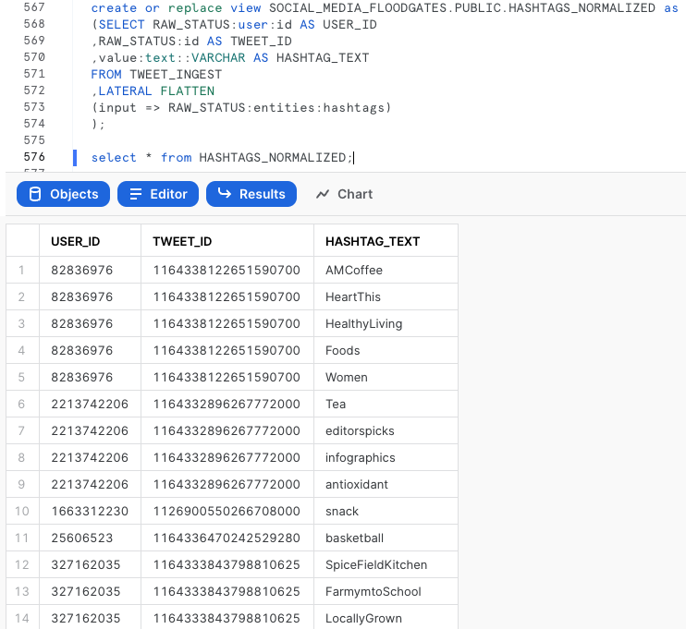Image resolution: width=686 pixels, height=629 pixels.
Task: Select result row number 1
Action: pos(22,270)
